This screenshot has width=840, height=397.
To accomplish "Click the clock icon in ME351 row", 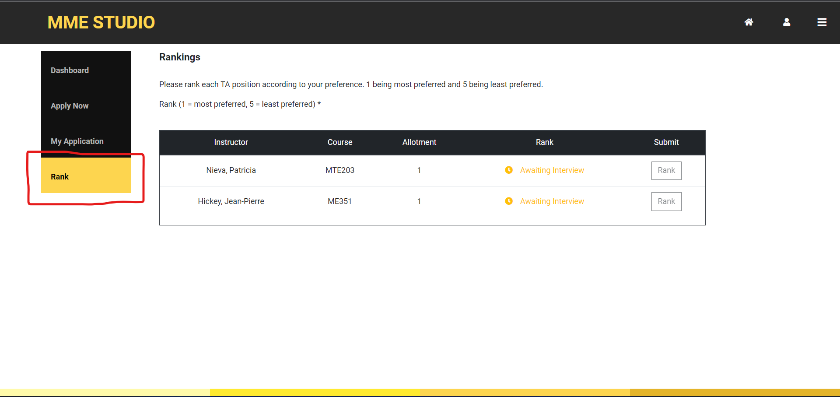I will [x=509, y=201].
